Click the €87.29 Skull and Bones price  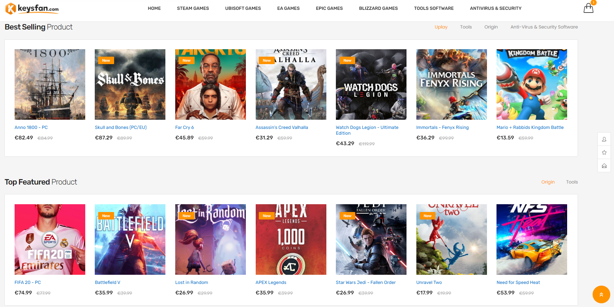104,138
